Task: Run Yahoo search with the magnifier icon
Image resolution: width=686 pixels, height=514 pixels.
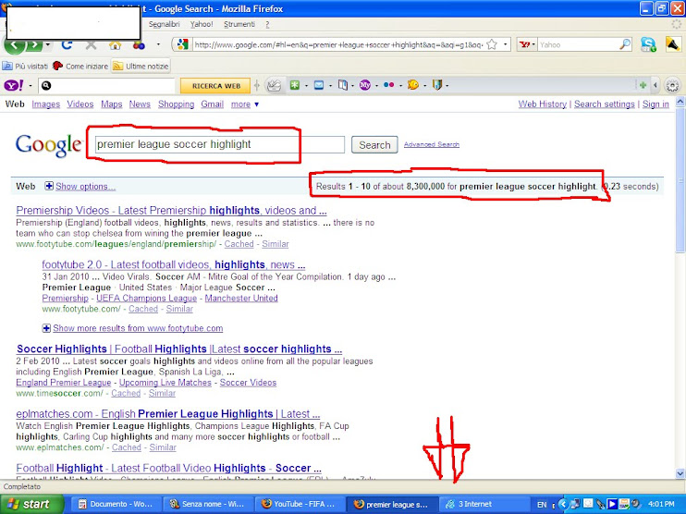Action: click(625, 44)
